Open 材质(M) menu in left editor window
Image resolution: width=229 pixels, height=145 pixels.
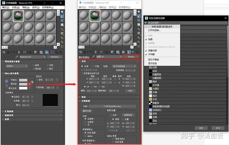pos(16,7)
